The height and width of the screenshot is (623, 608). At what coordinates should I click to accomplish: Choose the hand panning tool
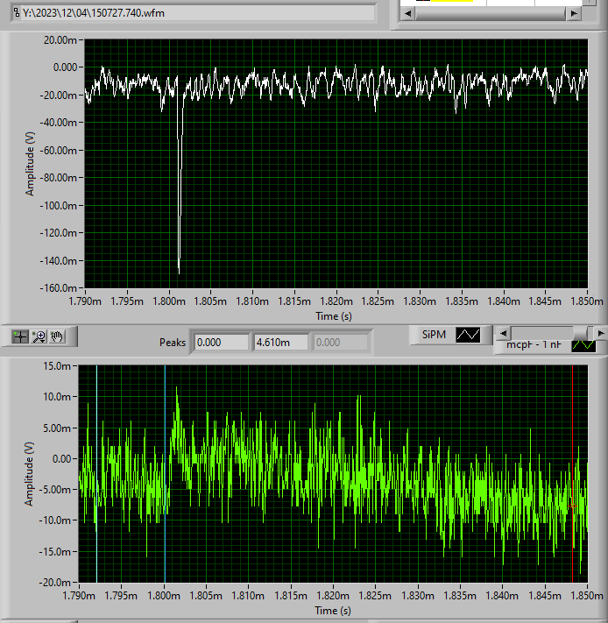57,336
